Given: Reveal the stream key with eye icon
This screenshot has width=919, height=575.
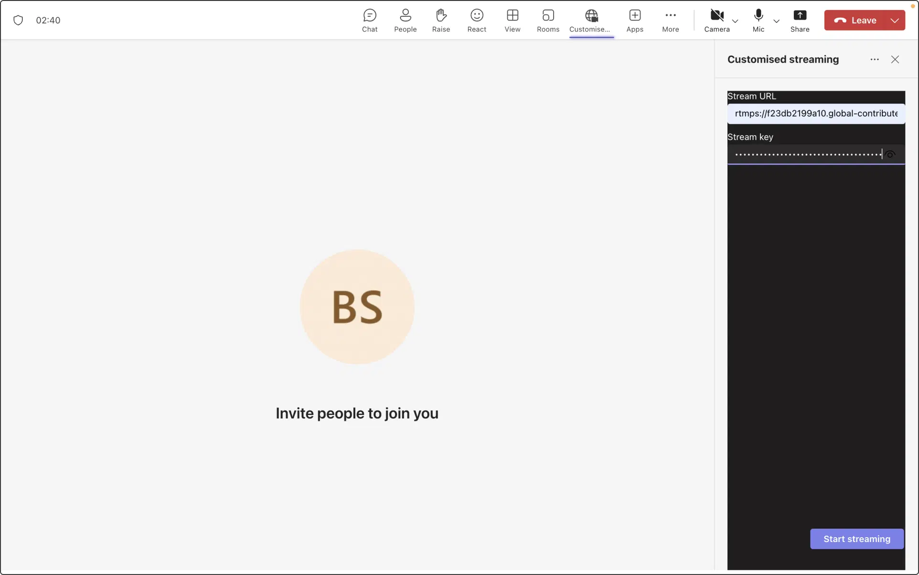Looking at the screenshot, I should (x=889, y=155).
